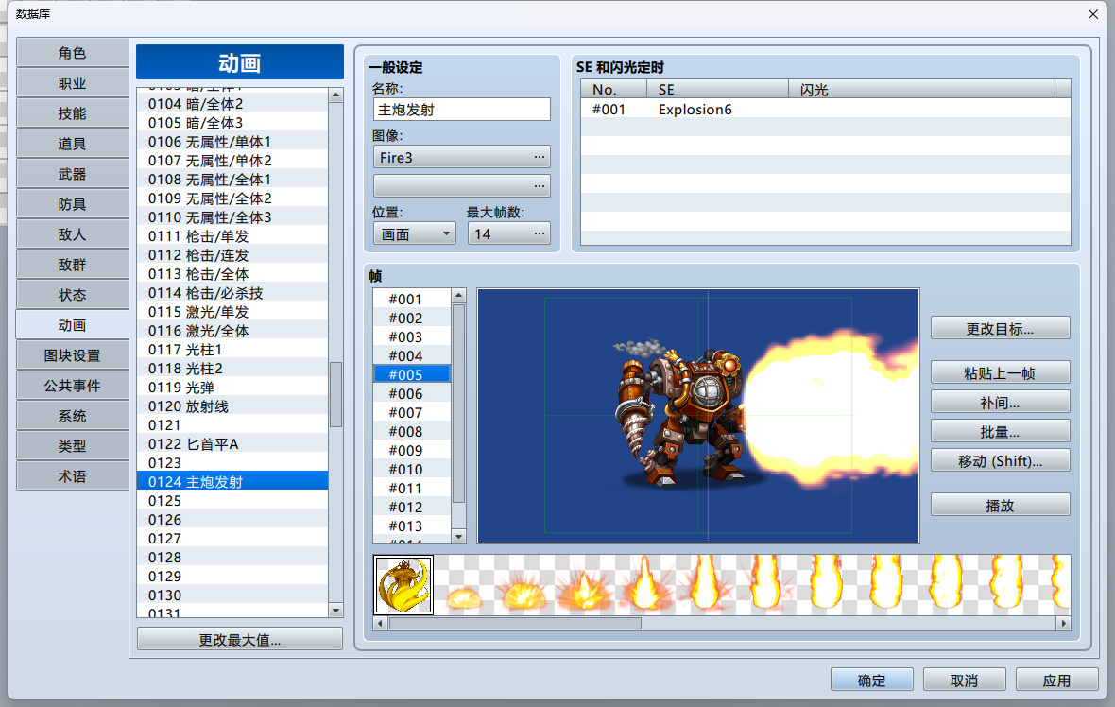The width and height of the screenshot is (1115, 707).
Task: Select animation 0119 光弹
Action: 232,388
